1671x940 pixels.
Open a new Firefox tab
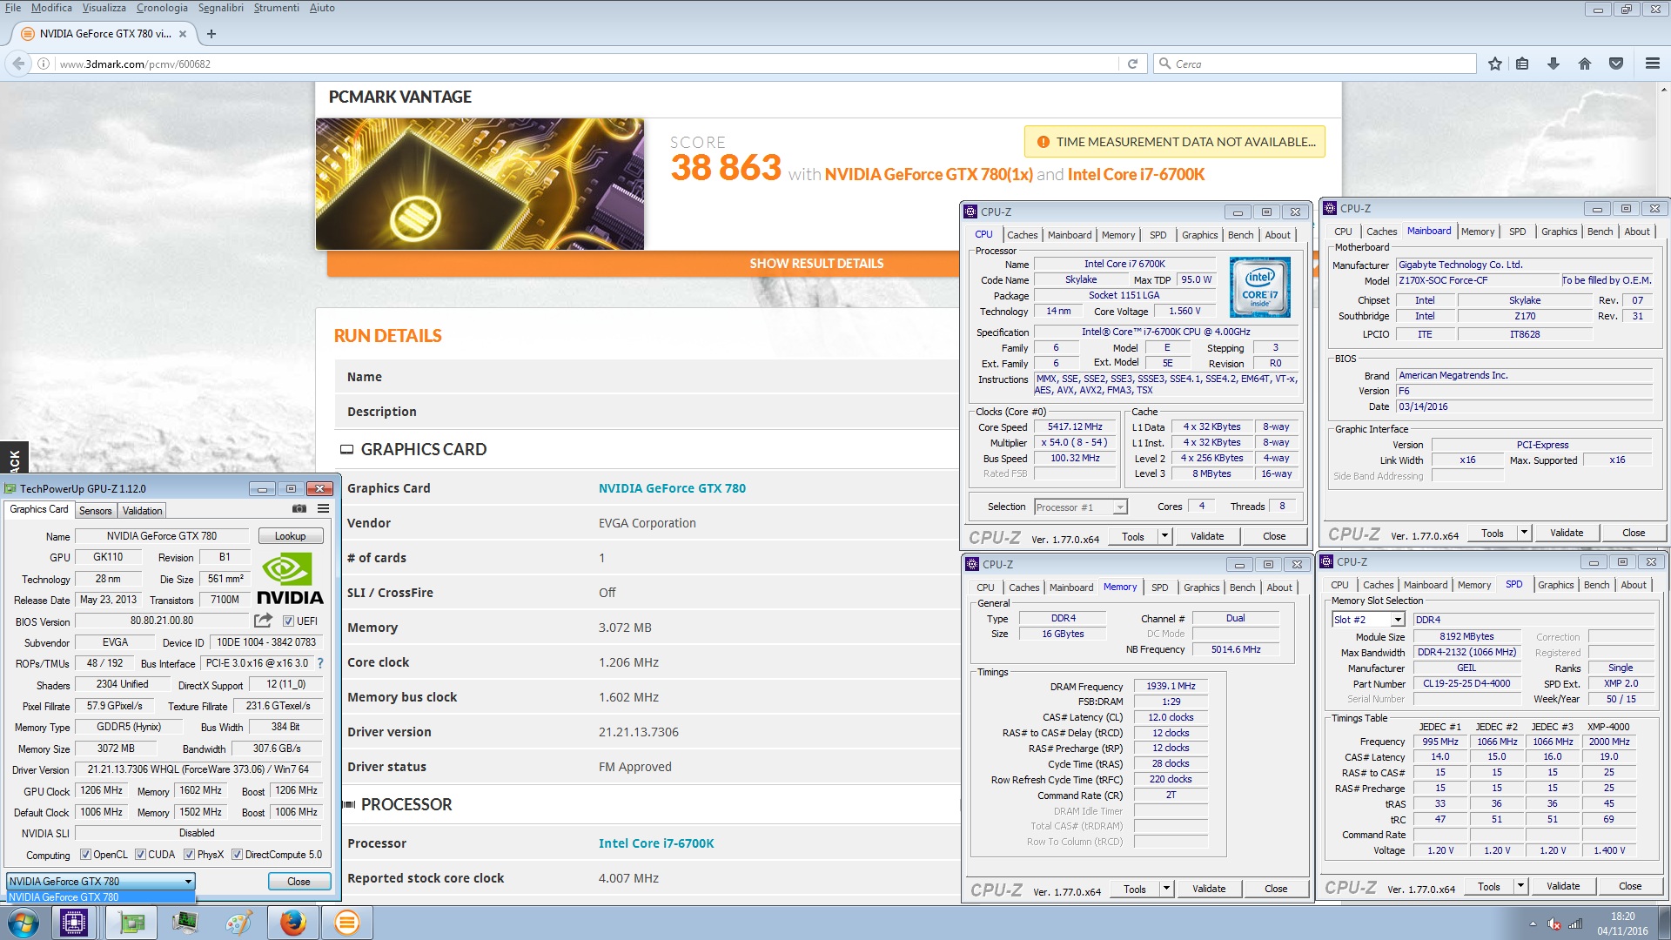pyautogui.click(x=211, y=34)
